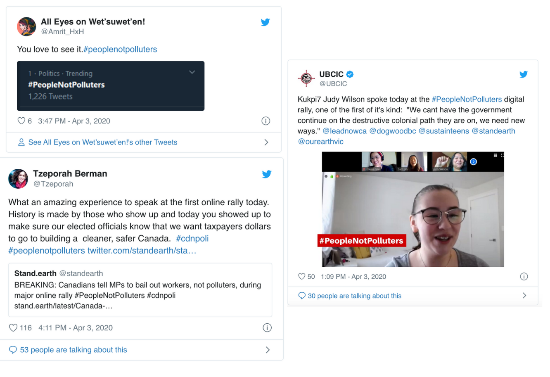This screenshot has width=550, height=377.
Task: Open the 1:09 PM - Apr 3, 2020 timestamp
Action: 354,277
